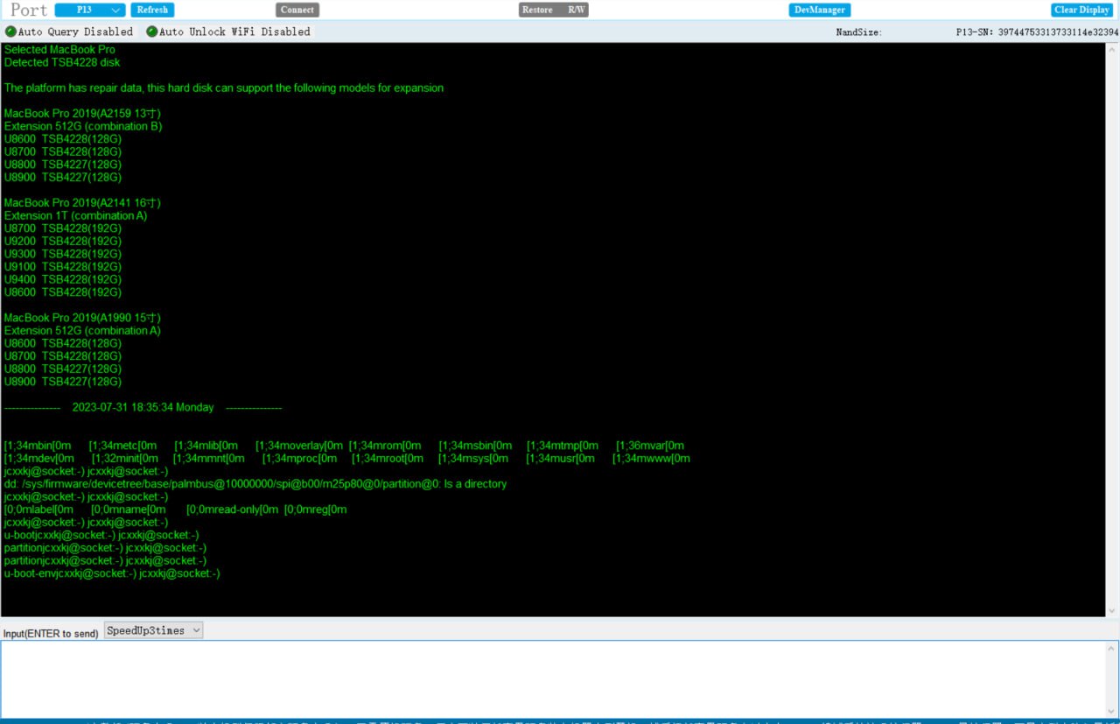Click Clear Display button

pyautogui.click(x=1082, y=10)
